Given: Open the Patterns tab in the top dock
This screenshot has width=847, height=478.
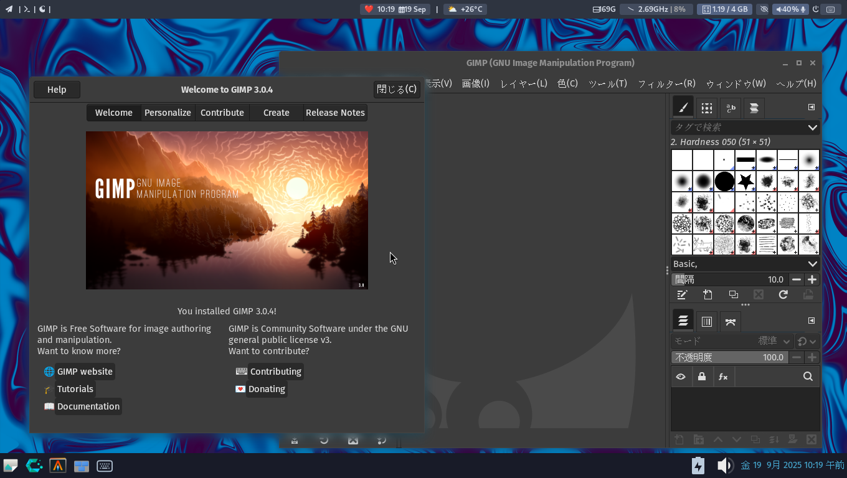Looking at the screenshot, I should [706, 108].
